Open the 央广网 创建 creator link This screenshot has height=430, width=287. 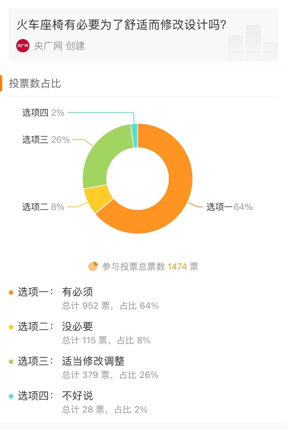click(59, 46)
